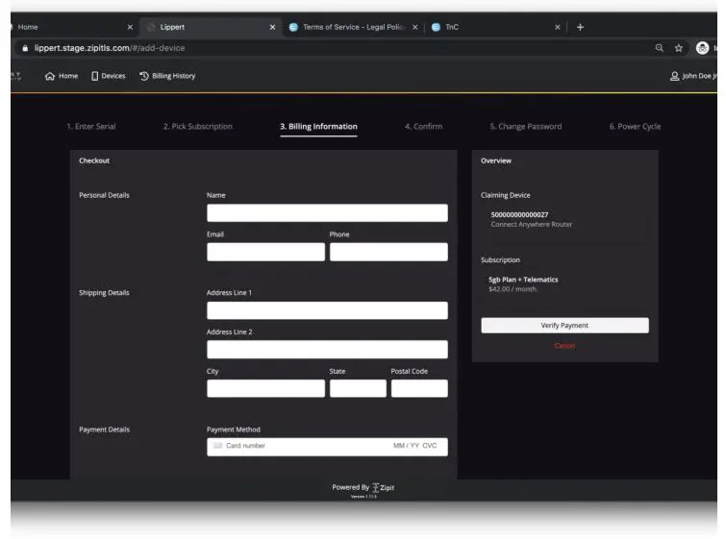726x539 pixels.
Task: Close the TnC browser tab
Action: [x=558, y=27]
